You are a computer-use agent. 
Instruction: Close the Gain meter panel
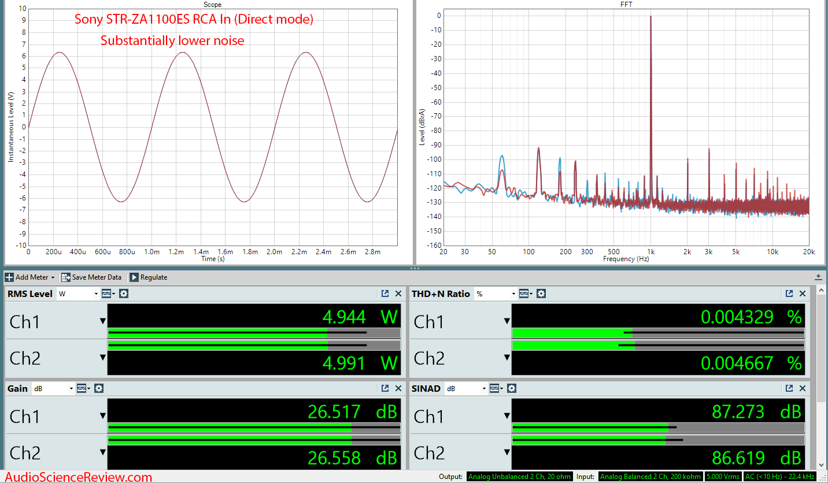click(398, 388)
